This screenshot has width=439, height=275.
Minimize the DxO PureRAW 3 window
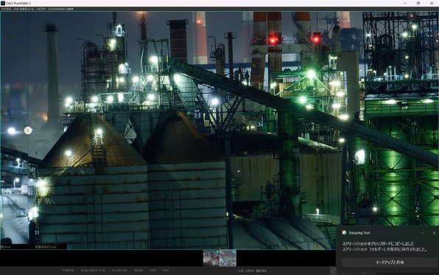click(405, 4)
